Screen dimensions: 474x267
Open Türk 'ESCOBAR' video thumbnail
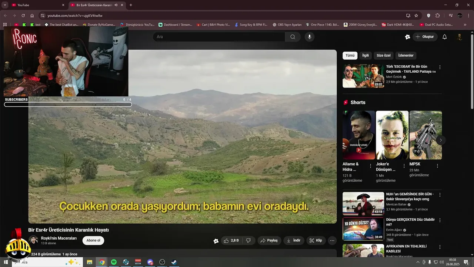(x=363, y=76)
